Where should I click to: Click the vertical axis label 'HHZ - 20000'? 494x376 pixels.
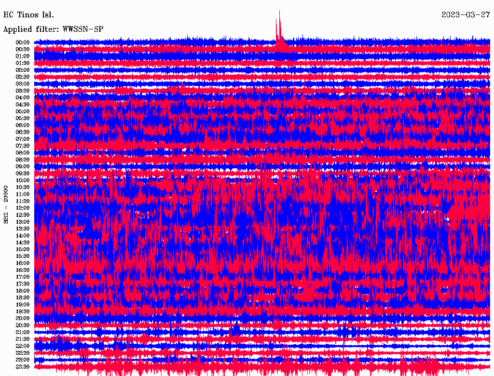(6, 205)
